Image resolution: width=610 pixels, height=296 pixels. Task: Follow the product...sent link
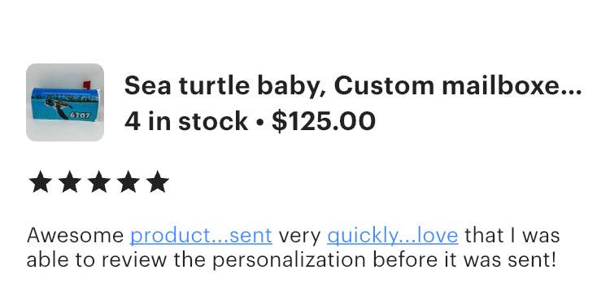[x=201, y=235]
